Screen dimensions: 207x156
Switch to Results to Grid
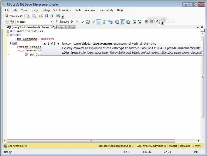[x=123, y=22]
